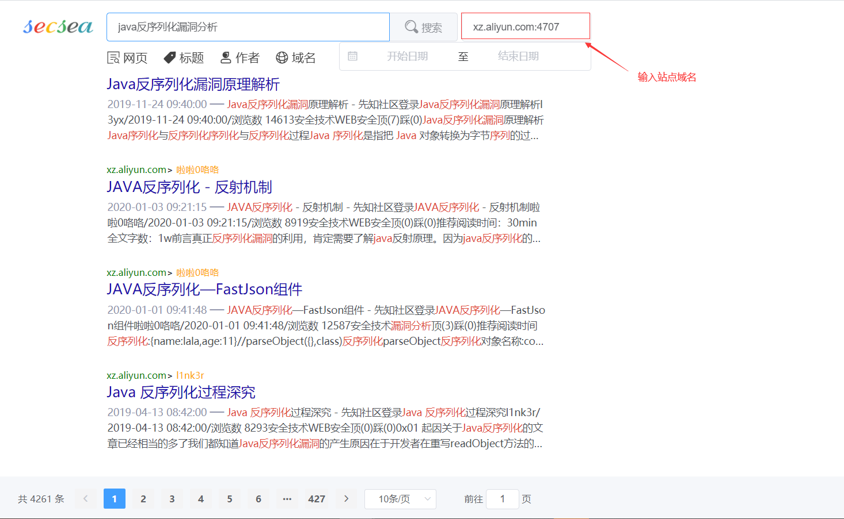Go to page 4
Screen dimensions: 844x519
[201, 499]
